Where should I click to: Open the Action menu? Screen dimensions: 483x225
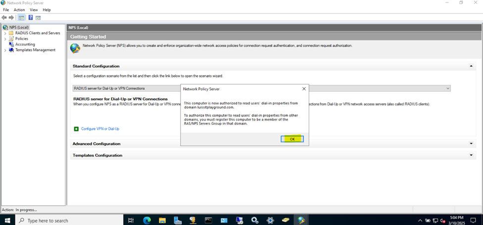point(19,10)
